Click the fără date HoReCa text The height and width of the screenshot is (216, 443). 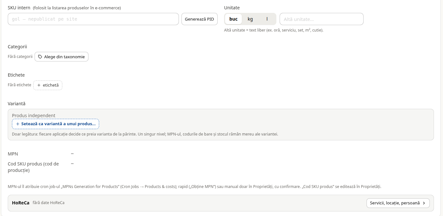48,203
